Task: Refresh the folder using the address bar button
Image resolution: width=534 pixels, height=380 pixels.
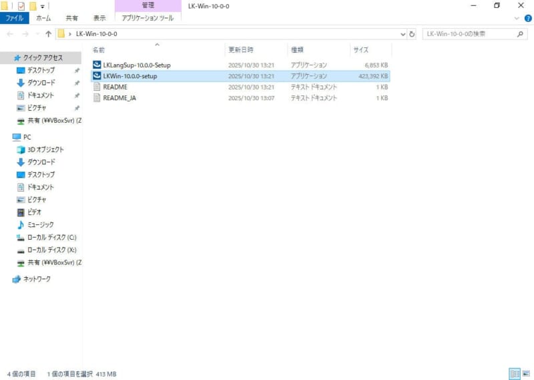Action: point(412,33)
